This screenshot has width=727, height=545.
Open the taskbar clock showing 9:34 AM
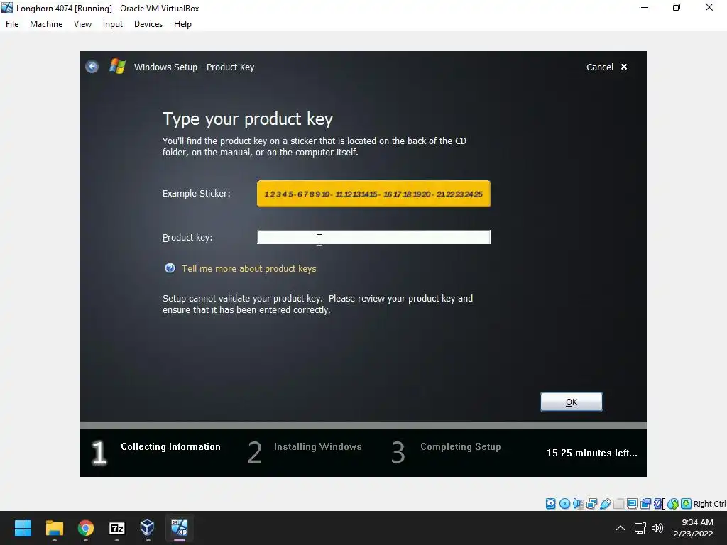tap(694, 528)
